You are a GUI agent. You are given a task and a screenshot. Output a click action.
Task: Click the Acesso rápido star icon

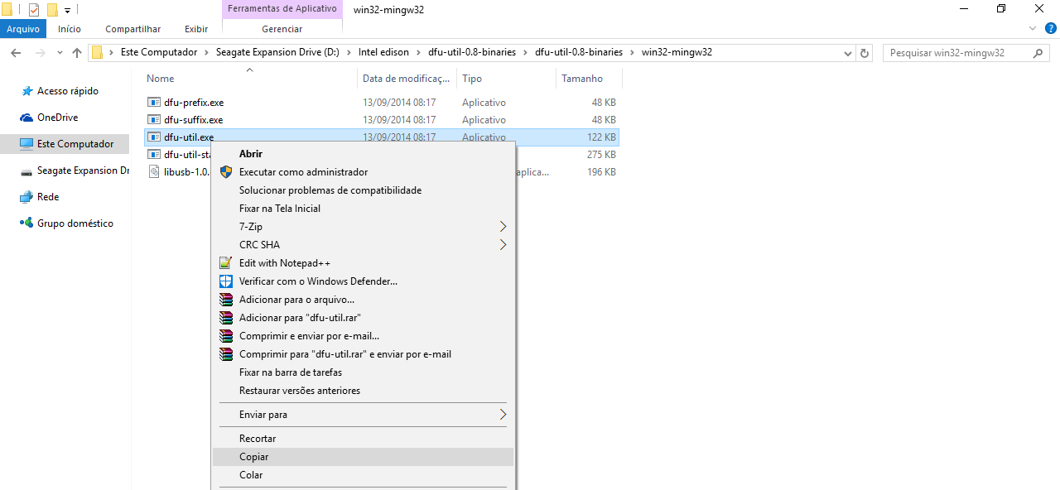(x=27, y=91)
